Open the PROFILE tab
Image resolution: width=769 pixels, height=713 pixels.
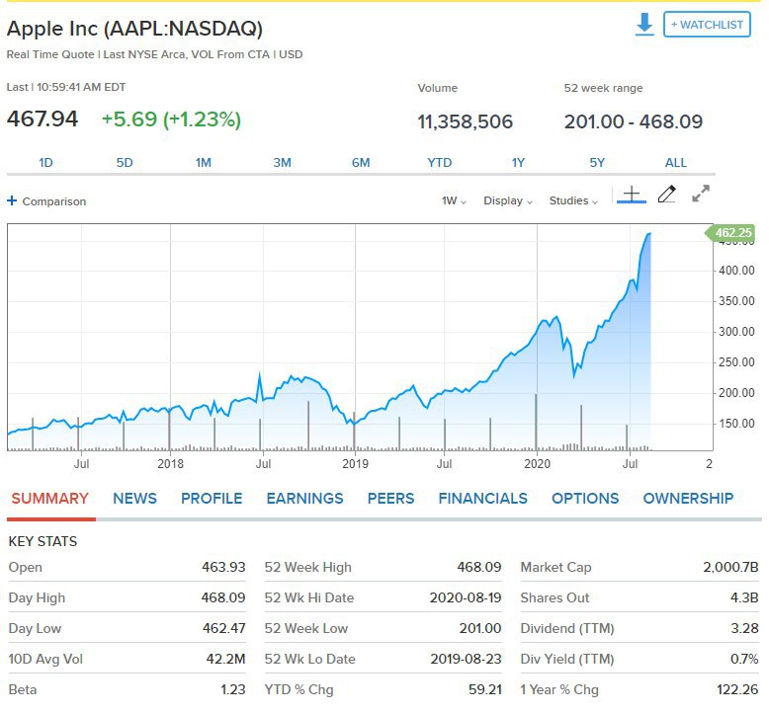pyautogui.click(x=212, y=499)
